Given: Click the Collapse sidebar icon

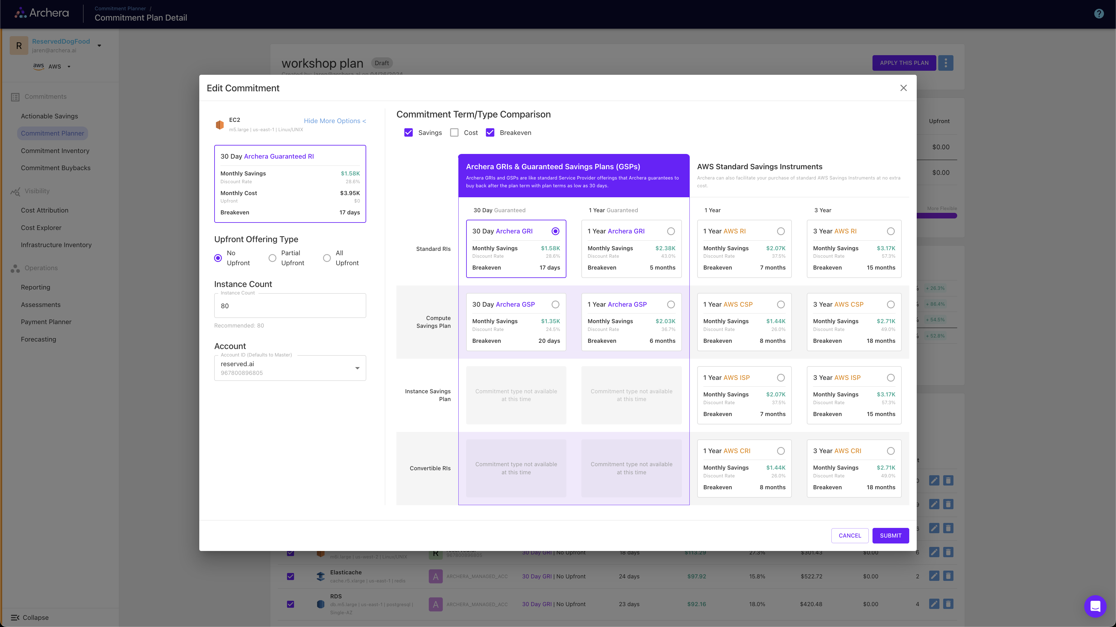Looking at the screenshot, I should (x=15, y=617).
